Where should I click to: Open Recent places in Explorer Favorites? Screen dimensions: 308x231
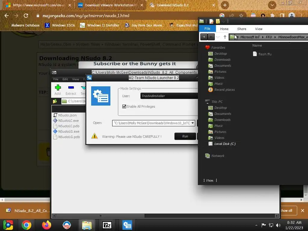pos(222,90)
